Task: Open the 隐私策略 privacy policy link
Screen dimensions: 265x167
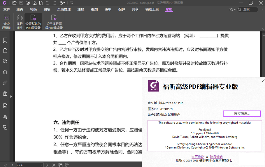Action: pyautogui.click(x=216, y=157)
